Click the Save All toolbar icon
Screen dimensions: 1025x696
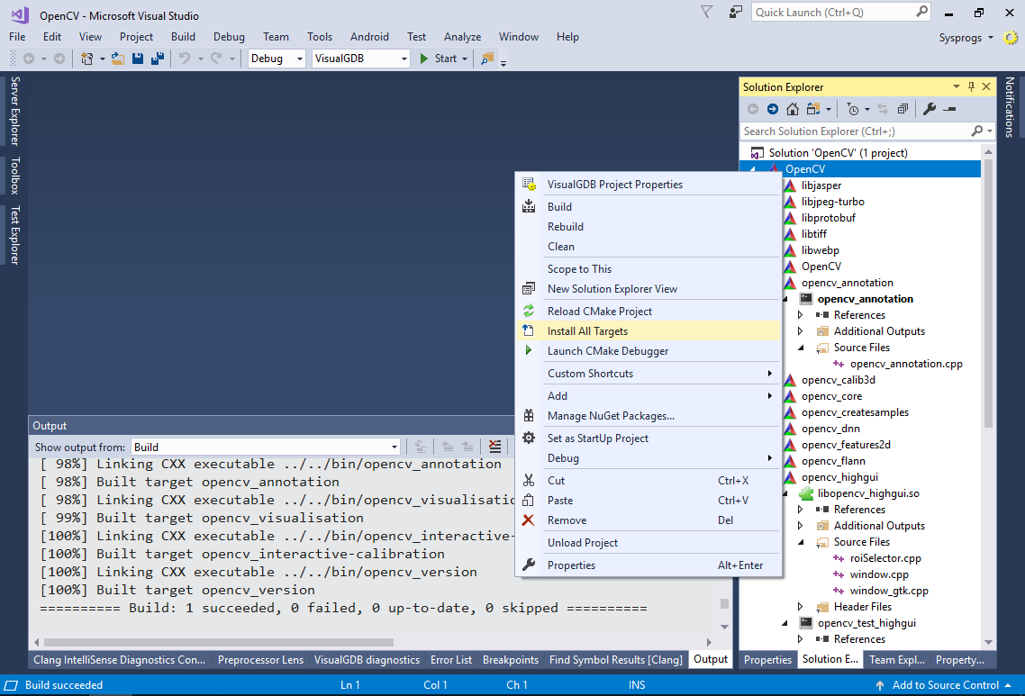pyautogui.click(x=157, y=59)
